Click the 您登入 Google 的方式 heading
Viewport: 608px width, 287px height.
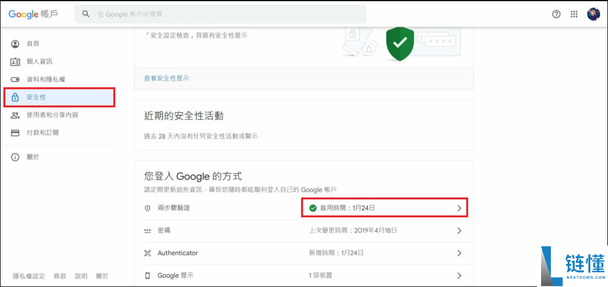193,176
